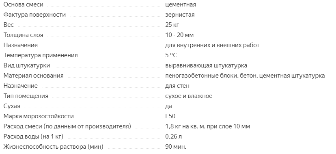Screen dimensions: 336x154
Task: Click 'Расход воды (на 1 кг)' label
Action: tap(33, 137)
